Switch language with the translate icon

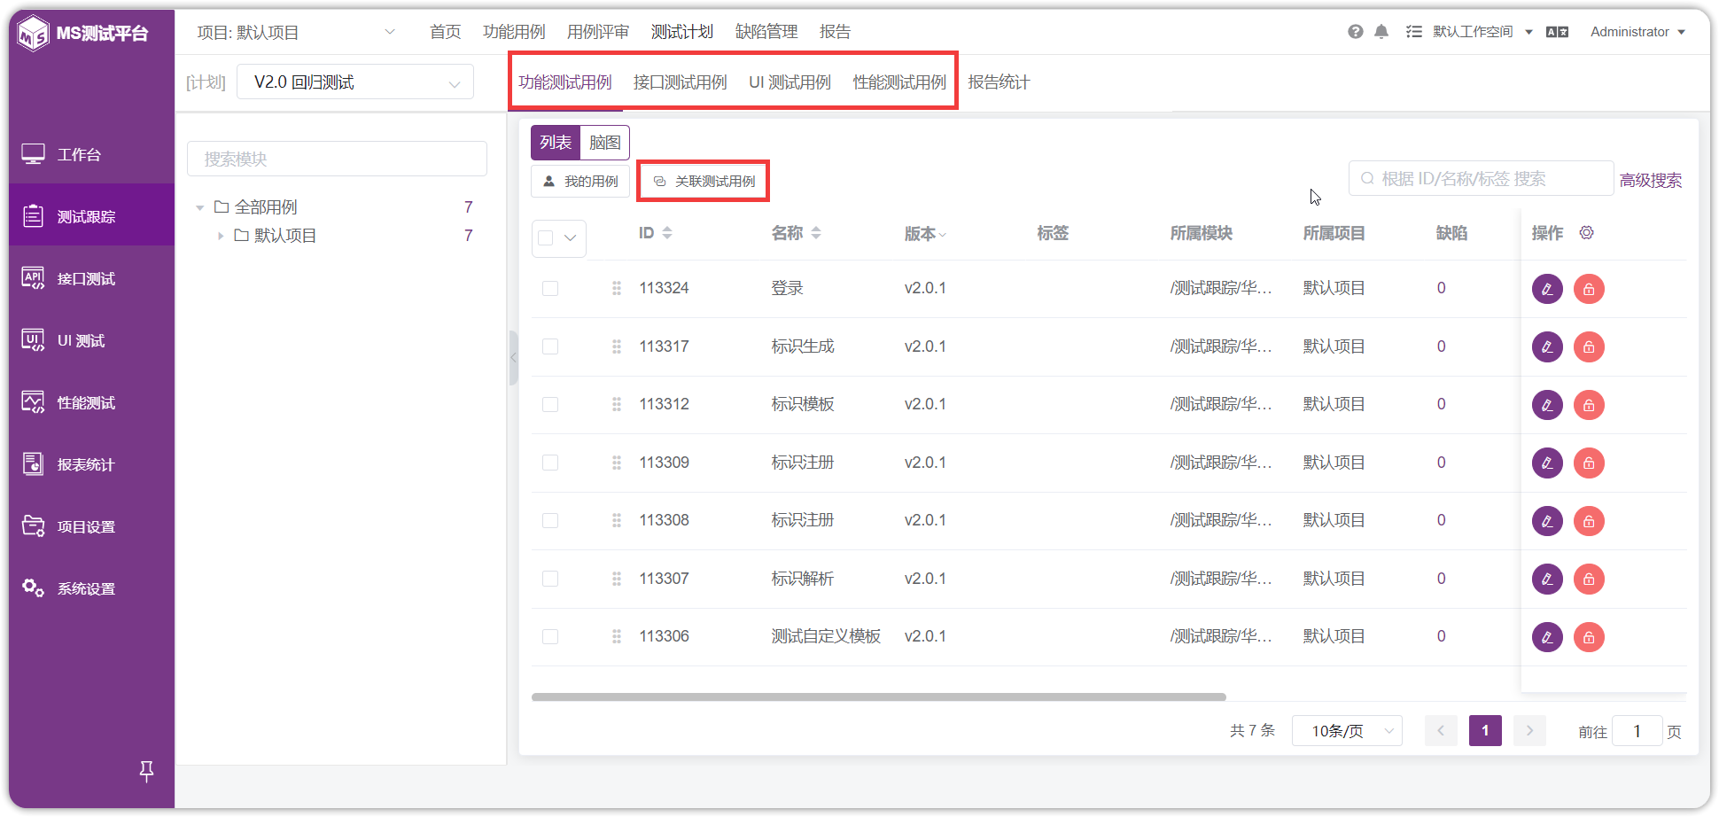pos(1557,32)
